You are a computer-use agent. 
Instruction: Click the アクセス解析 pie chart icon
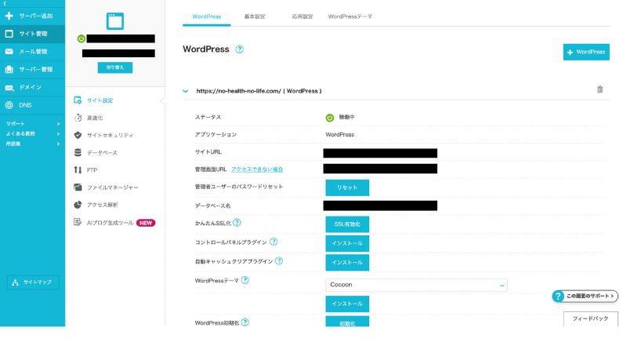point(78,205)
